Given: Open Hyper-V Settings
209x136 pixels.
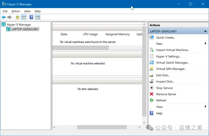Looking at the screenshot, I should [168, 56].
